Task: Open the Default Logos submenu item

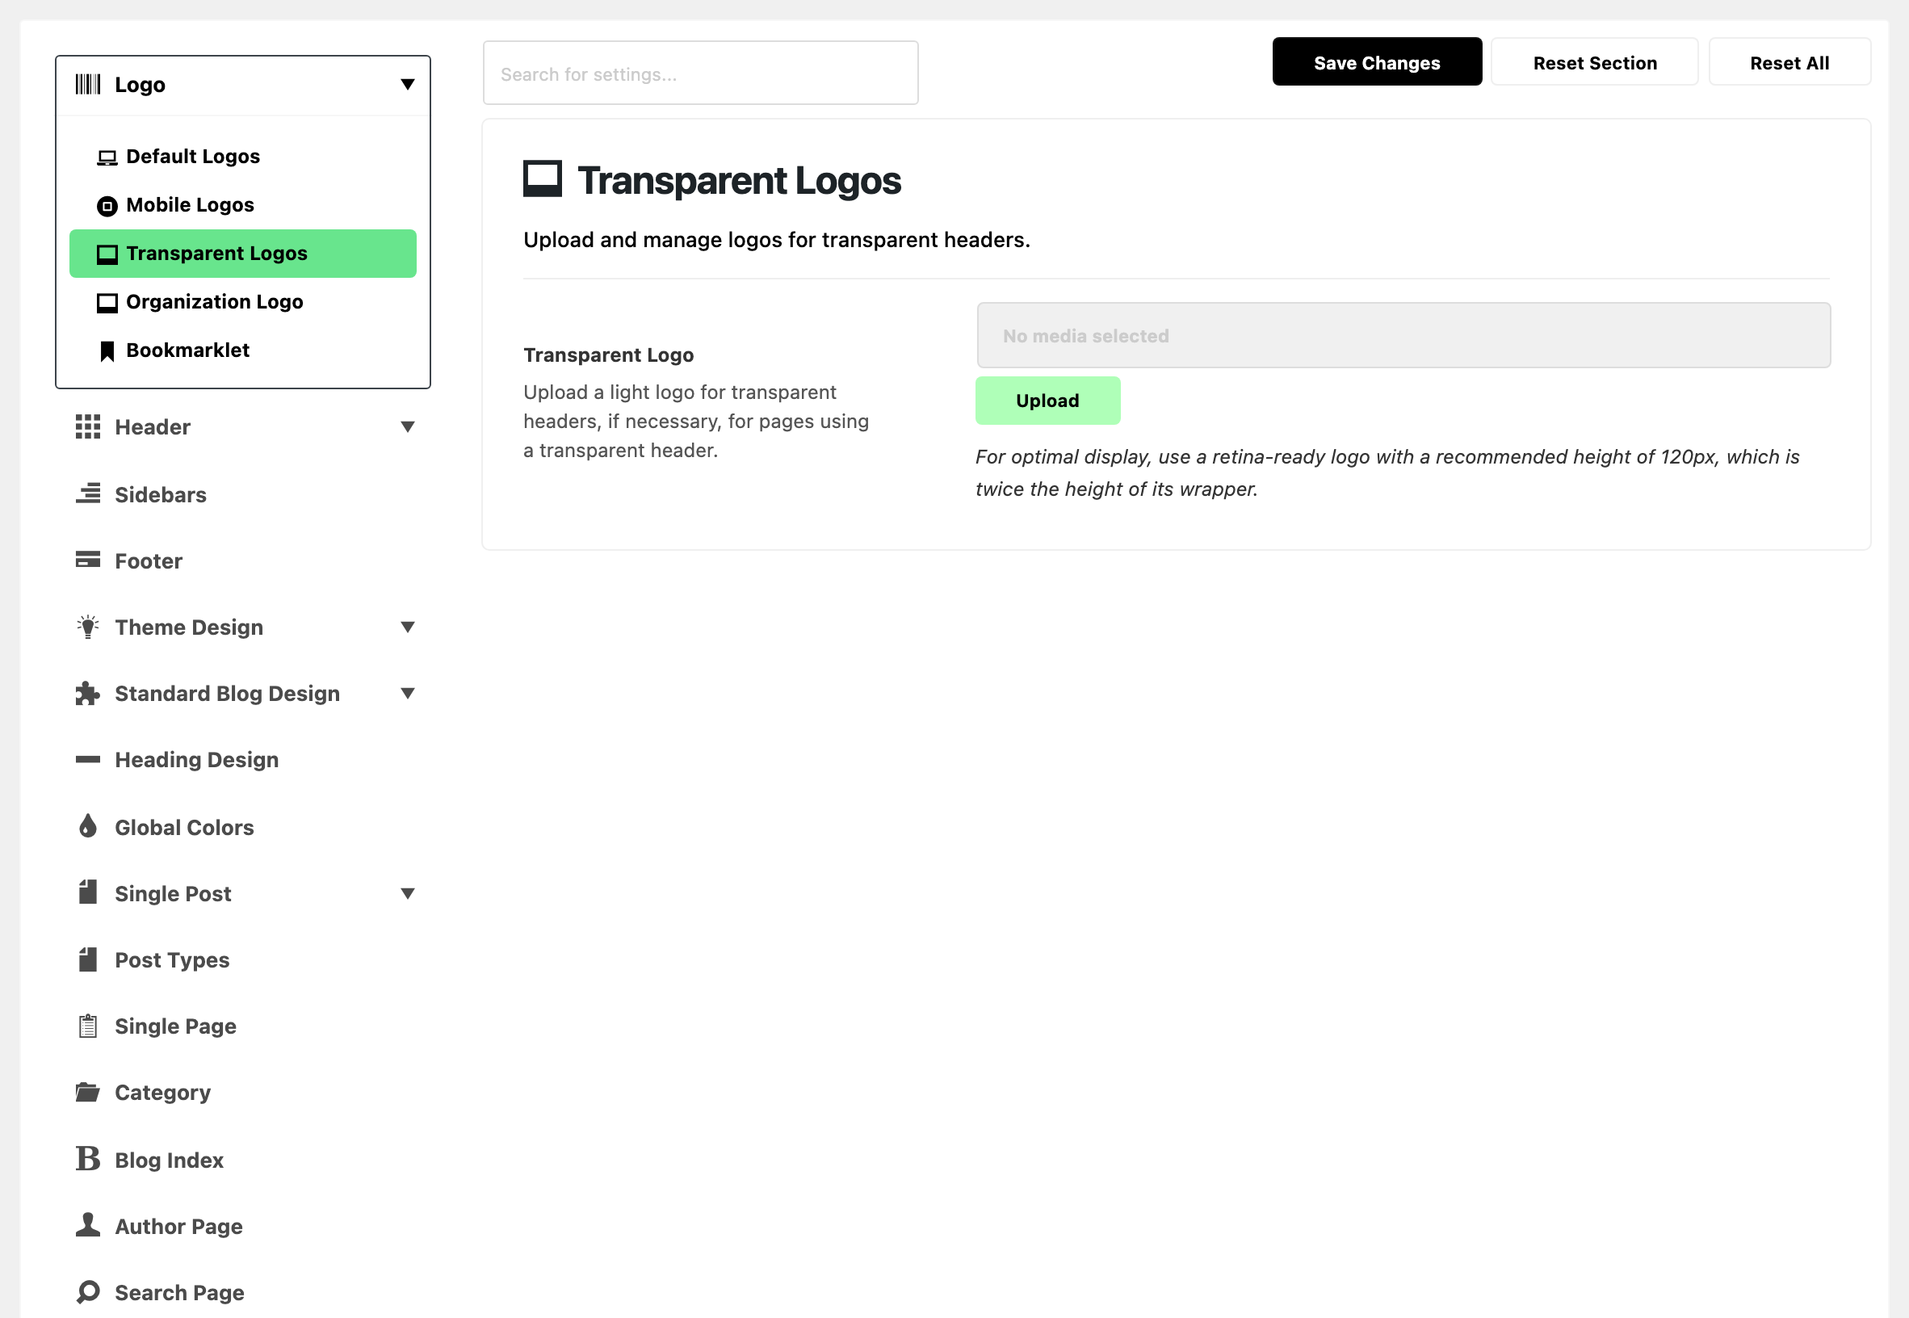Action: pyautogui.click(x=243, y=157)
